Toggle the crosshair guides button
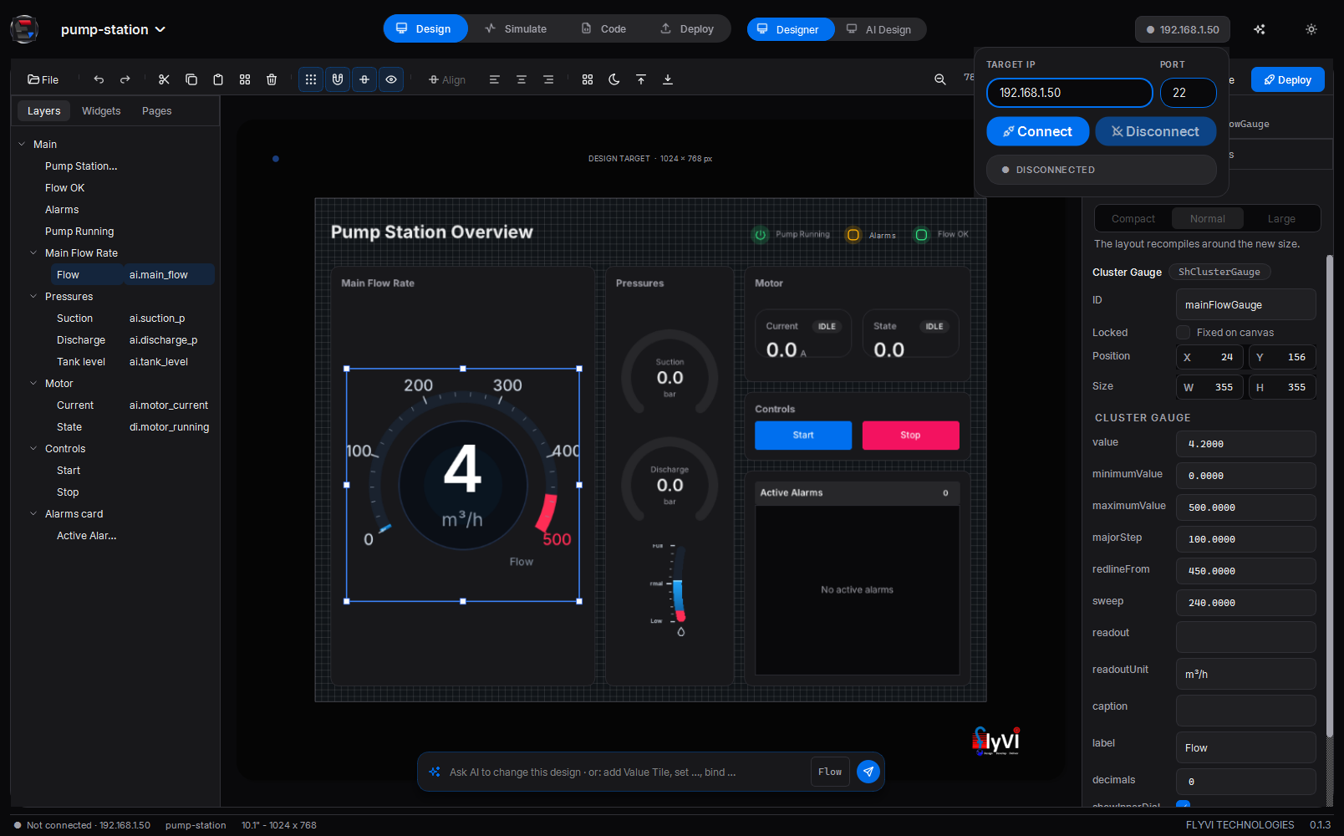The image size is (1344, 836). (364, 79)
